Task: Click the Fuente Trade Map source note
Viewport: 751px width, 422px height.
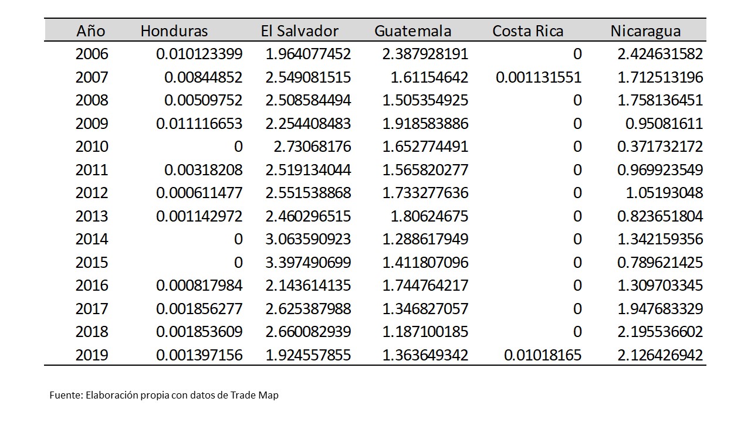Action: coord(164,395)
